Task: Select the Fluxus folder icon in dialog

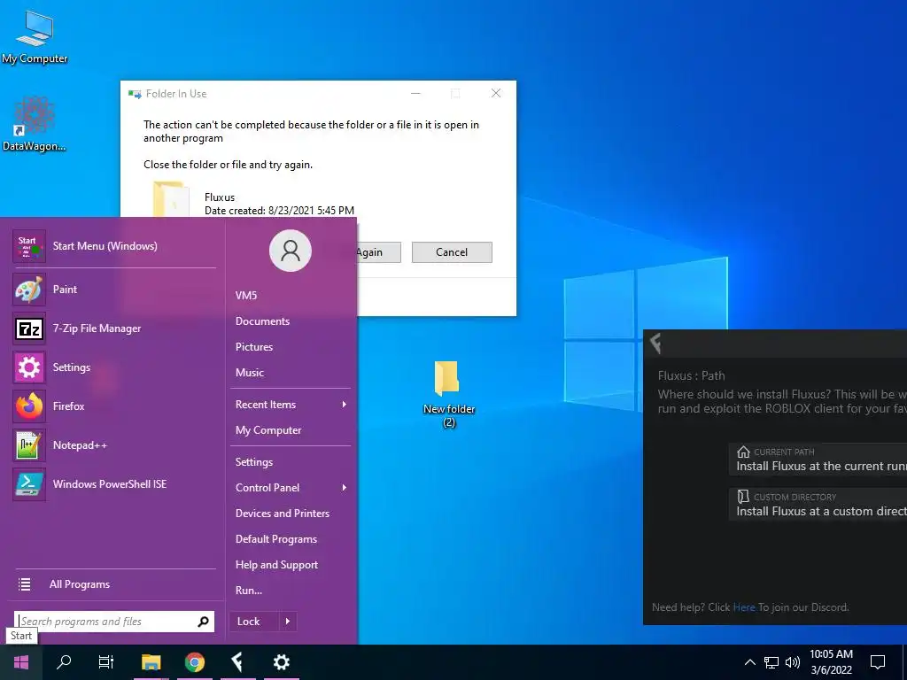Action: 171,199
